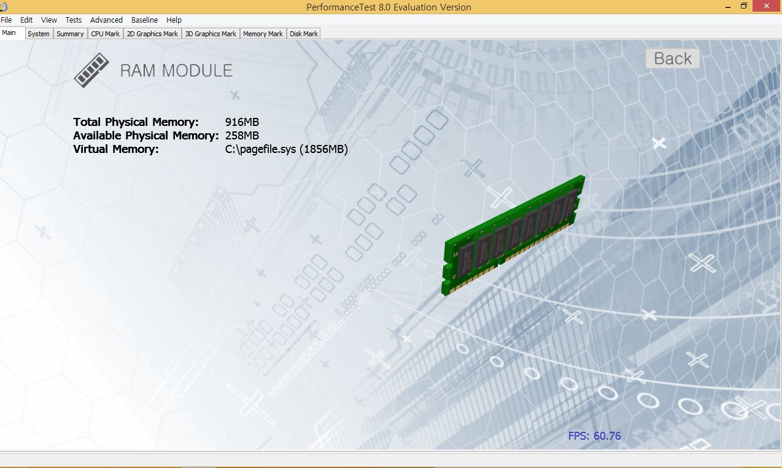Click the RAM MODULE heading text
This screenshot has height=468, width=782.
[176, 71]
